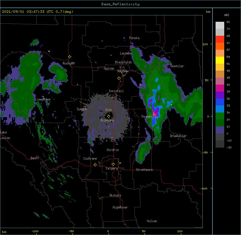This screenshot has height=235, width=241.
Task: Select the Innisfail label
Action: tap(116, 91)
